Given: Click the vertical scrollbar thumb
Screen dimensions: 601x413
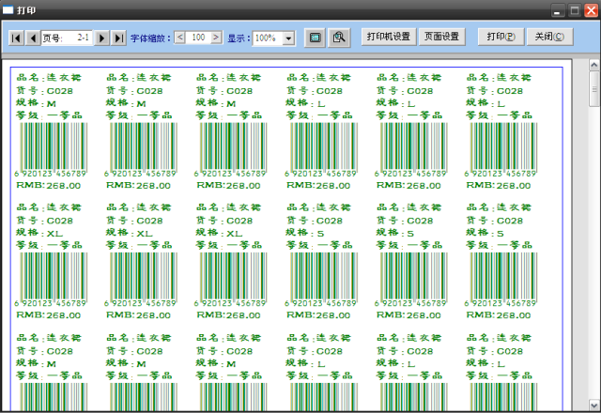Looking at the screenshot, I should tap(593, 93).
